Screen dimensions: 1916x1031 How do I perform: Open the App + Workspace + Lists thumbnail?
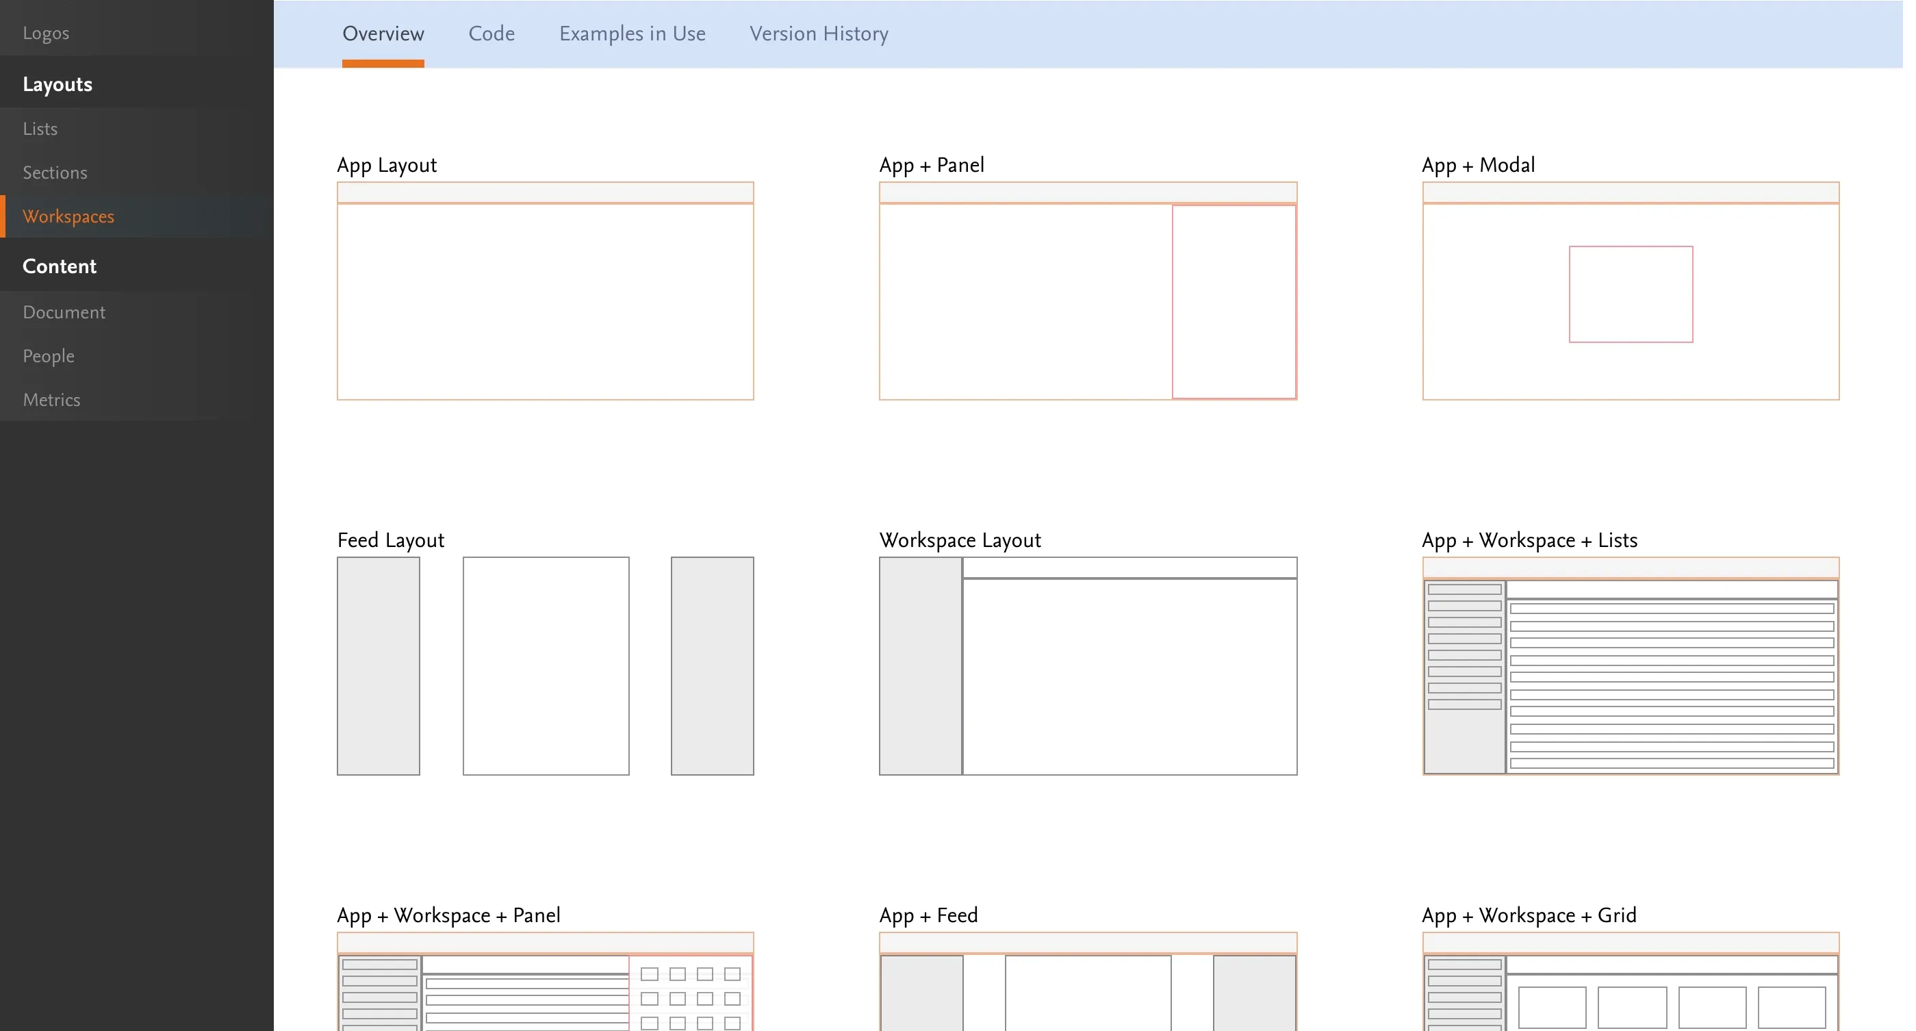click(1631, 665)
